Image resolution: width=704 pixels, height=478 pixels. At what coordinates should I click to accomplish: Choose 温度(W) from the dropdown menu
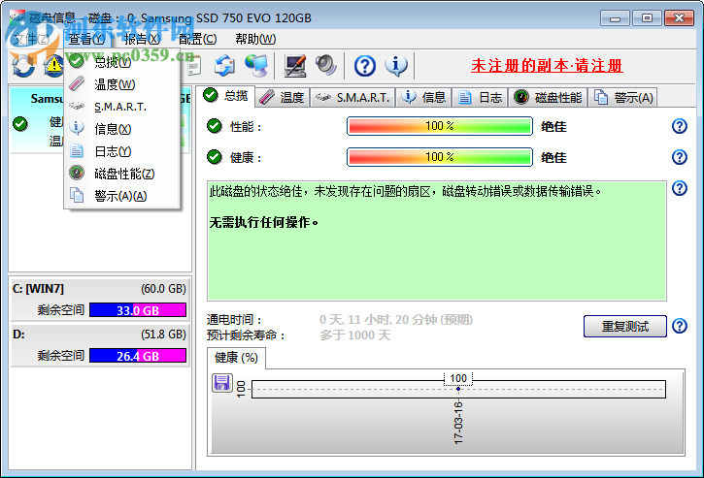(121, 84)
